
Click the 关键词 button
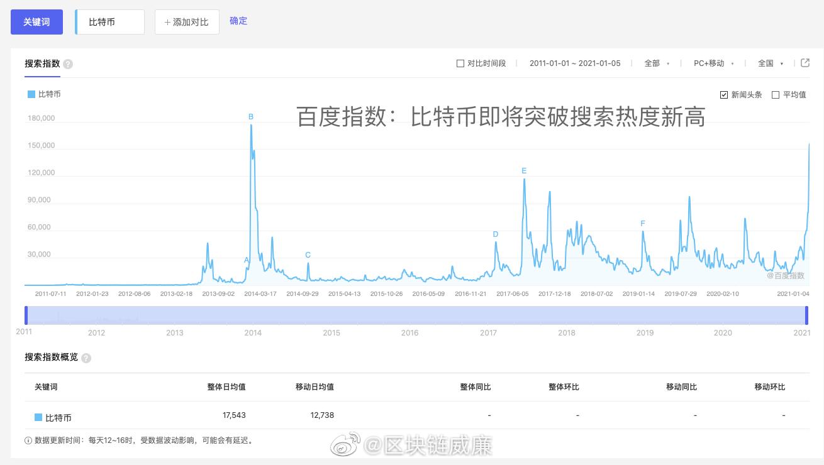pos(36,22)
